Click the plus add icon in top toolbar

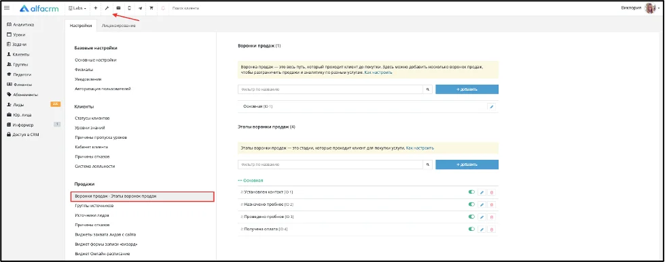[x=95, y=8]
